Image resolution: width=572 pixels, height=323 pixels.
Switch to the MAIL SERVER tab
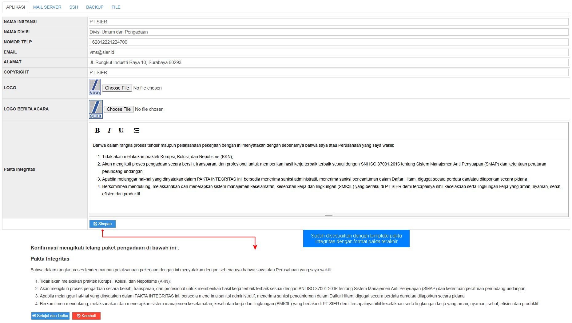tap(47, 7)
